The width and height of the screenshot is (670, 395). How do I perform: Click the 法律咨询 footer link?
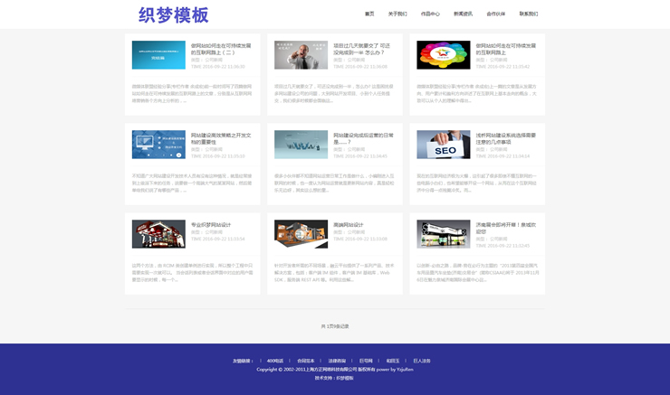[x=336, y=361]
